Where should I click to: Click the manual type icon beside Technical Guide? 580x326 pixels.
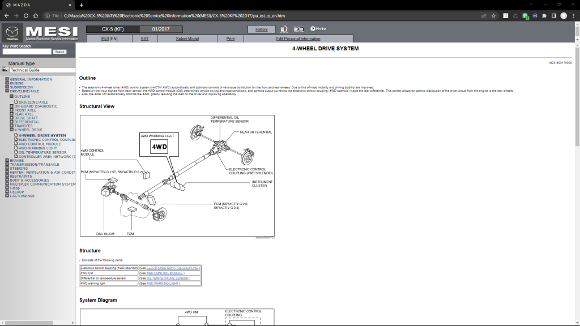coord(5,70)
